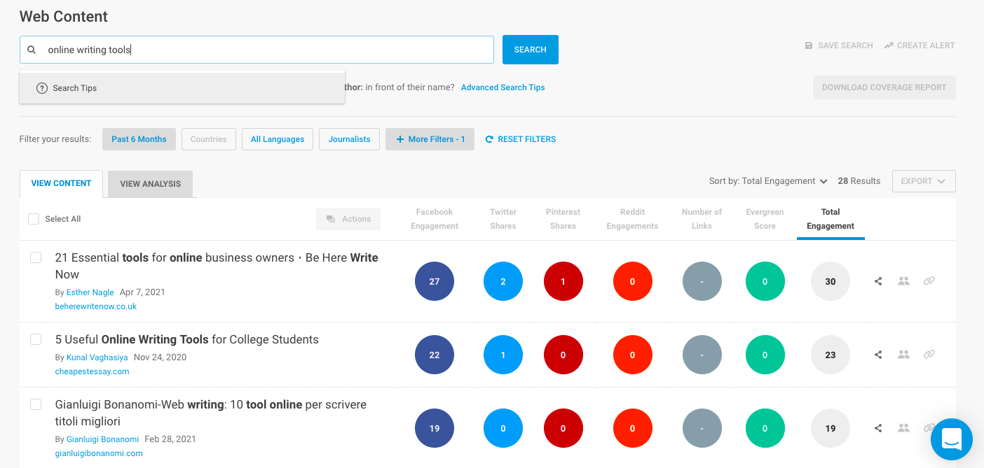The image size is (984, 468).
Task: Click the magnifying glass in the search bar
Action: point(31,50)
